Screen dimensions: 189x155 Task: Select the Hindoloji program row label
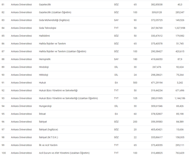point(44,67)
